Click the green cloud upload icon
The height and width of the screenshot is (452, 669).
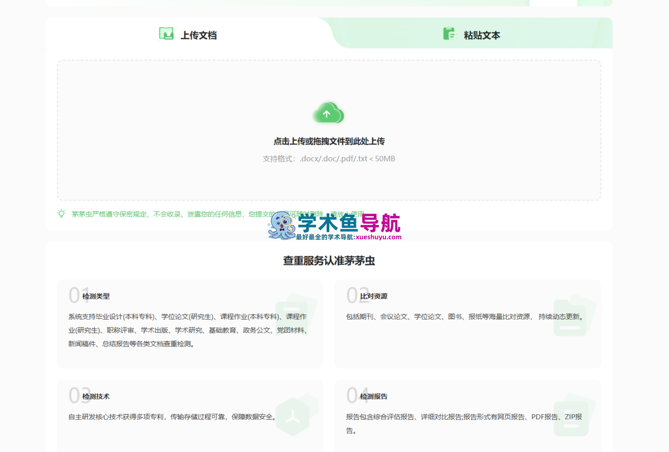328,113
